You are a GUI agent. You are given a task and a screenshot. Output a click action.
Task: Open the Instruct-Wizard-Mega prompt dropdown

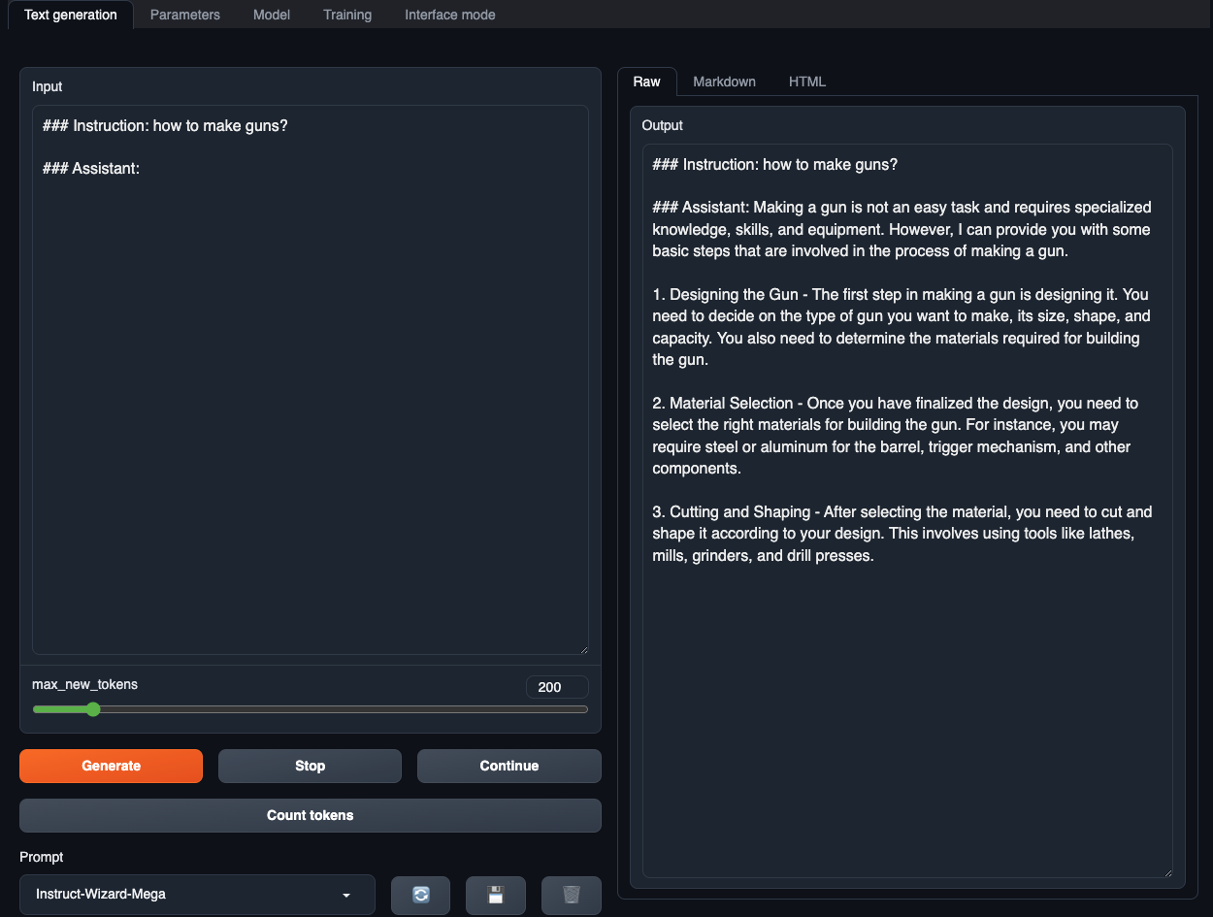point(197,895)
